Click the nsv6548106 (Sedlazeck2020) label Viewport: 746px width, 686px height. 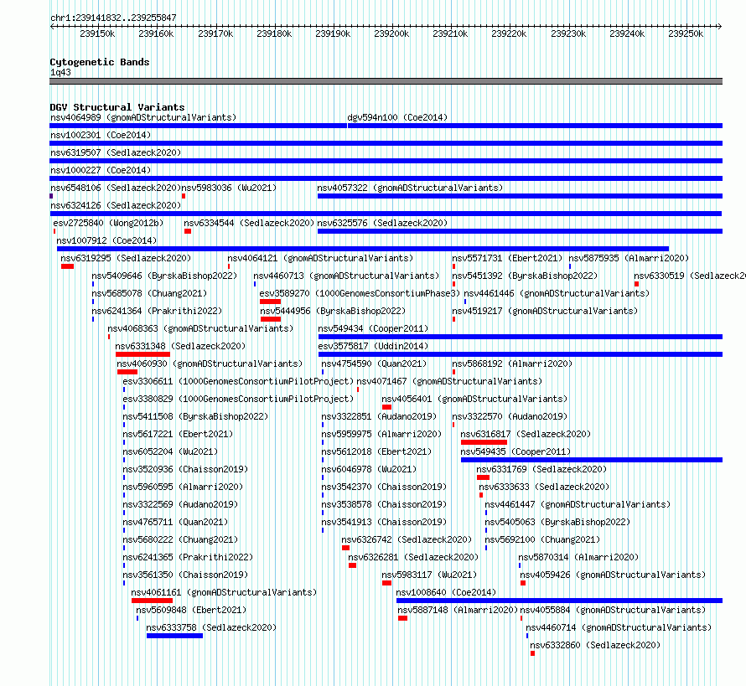pyautogui.click(x=116, y=188)
